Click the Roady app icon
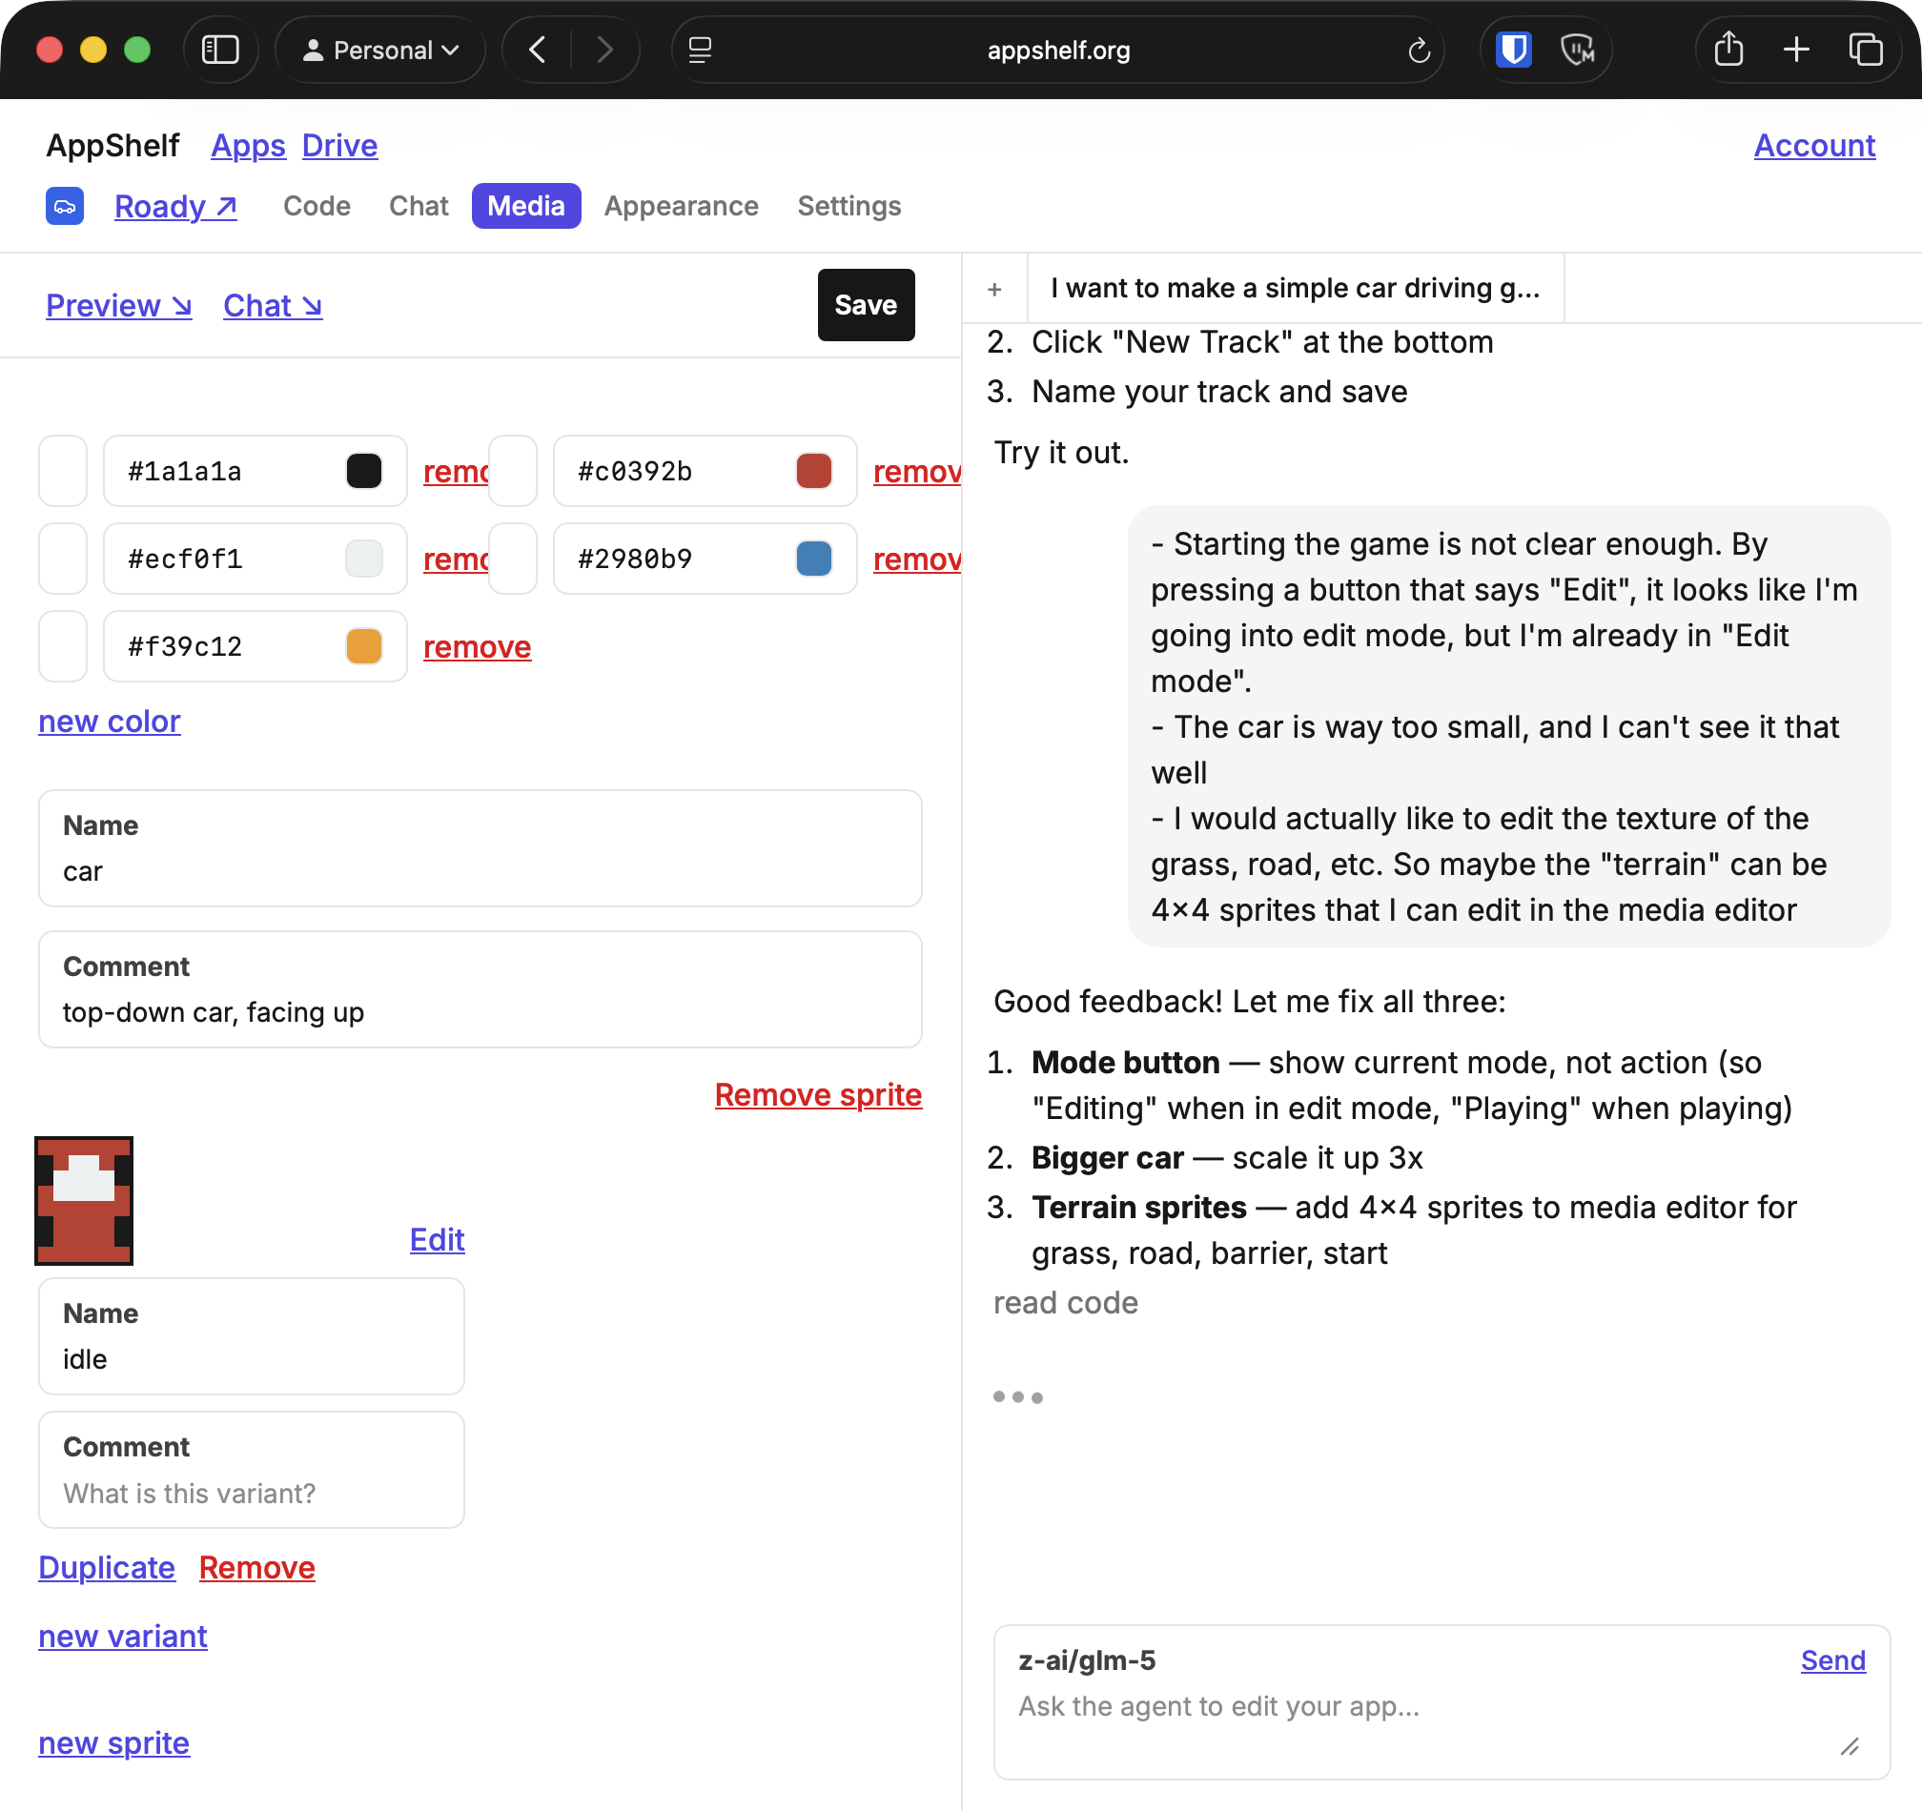The image size is (1922, 1811). pyautogui.click(x=65, y=206)
